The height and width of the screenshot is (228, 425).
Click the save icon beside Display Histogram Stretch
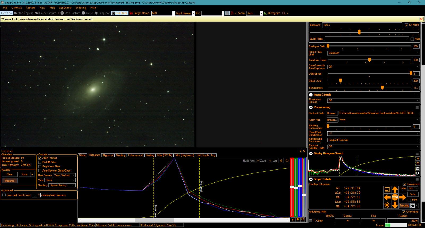418,168
